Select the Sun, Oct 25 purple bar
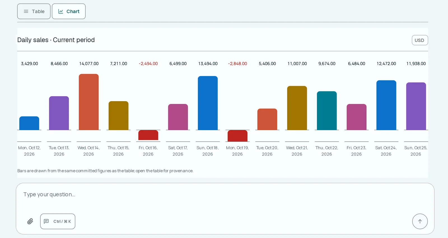 416,106
